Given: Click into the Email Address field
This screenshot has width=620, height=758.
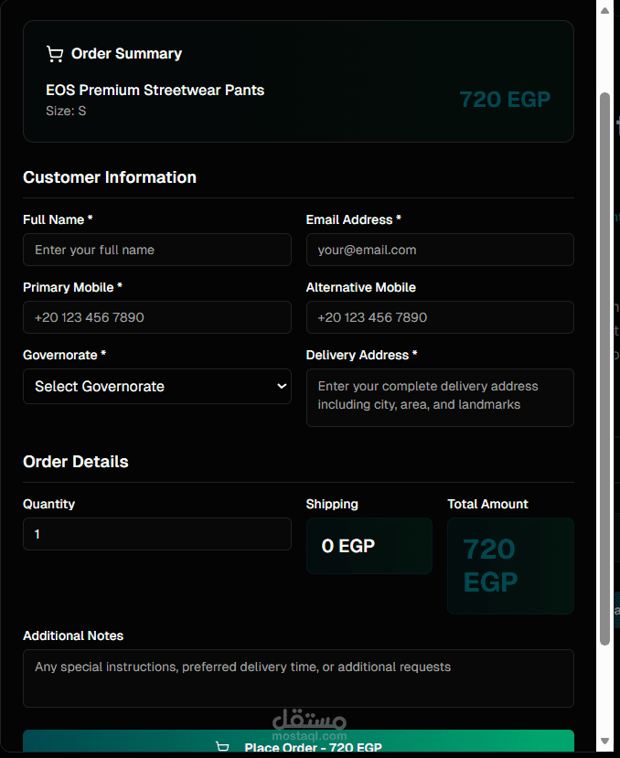Looking at the screenshot, I should click(x=440, y=250).
